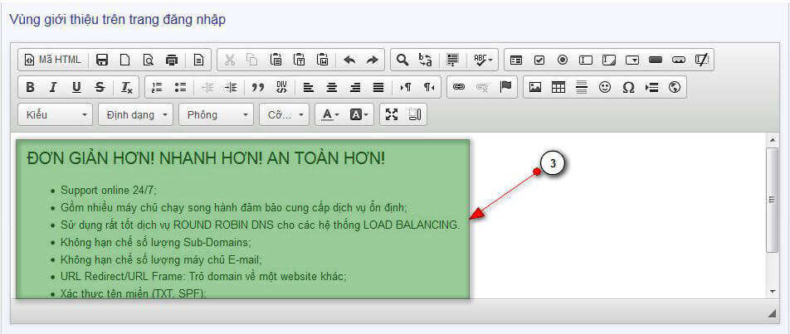The width and height of the screenshot is (790, 334).
Task: Open the Mã HTML source view
Action: [x=53, y=60]
